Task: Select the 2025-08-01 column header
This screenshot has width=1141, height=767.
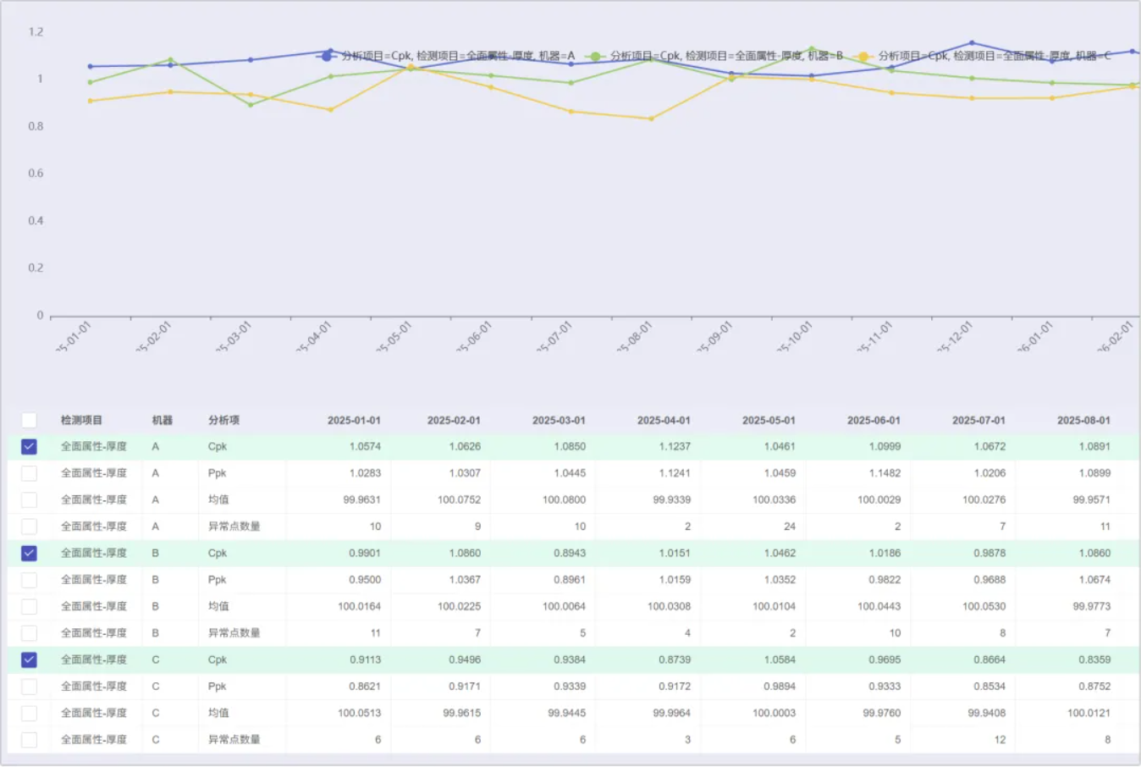Action: (1083, 420)
